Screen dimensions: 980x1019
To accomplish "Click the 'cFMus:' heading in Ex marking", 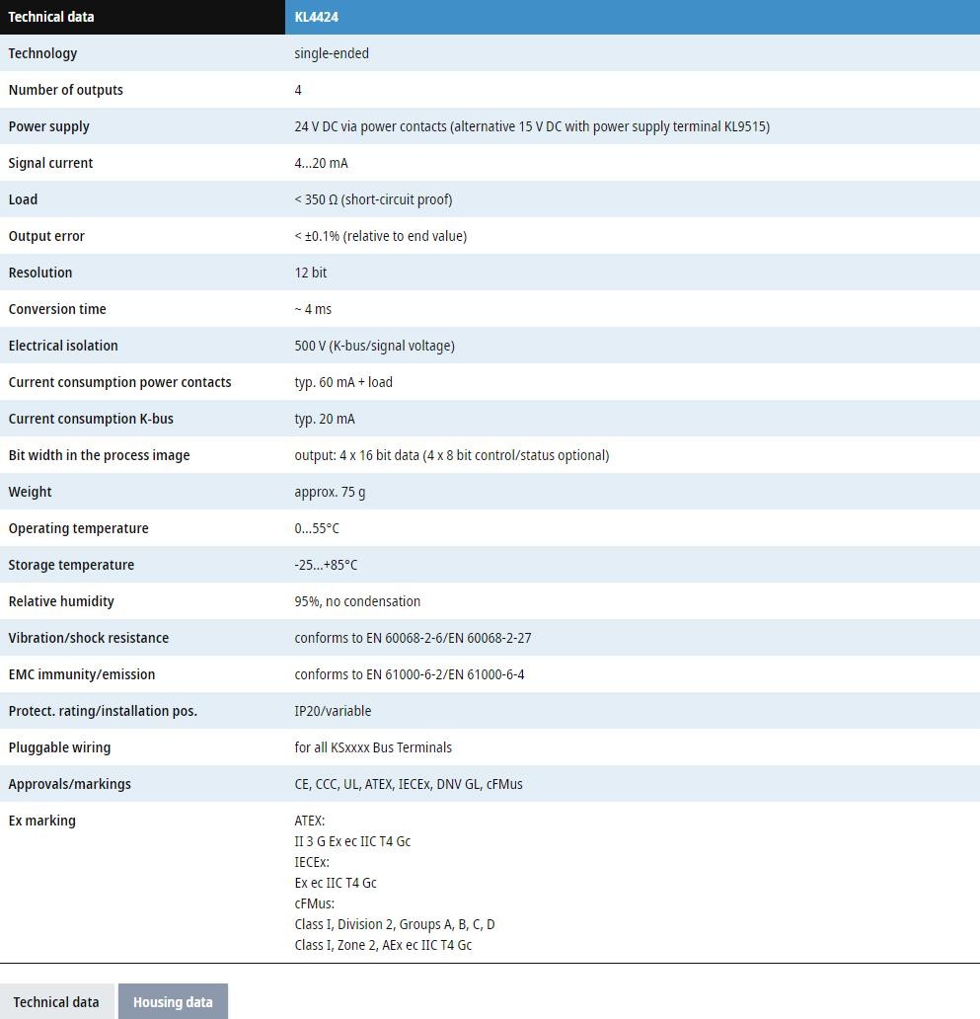I will [x=314, y=903].
